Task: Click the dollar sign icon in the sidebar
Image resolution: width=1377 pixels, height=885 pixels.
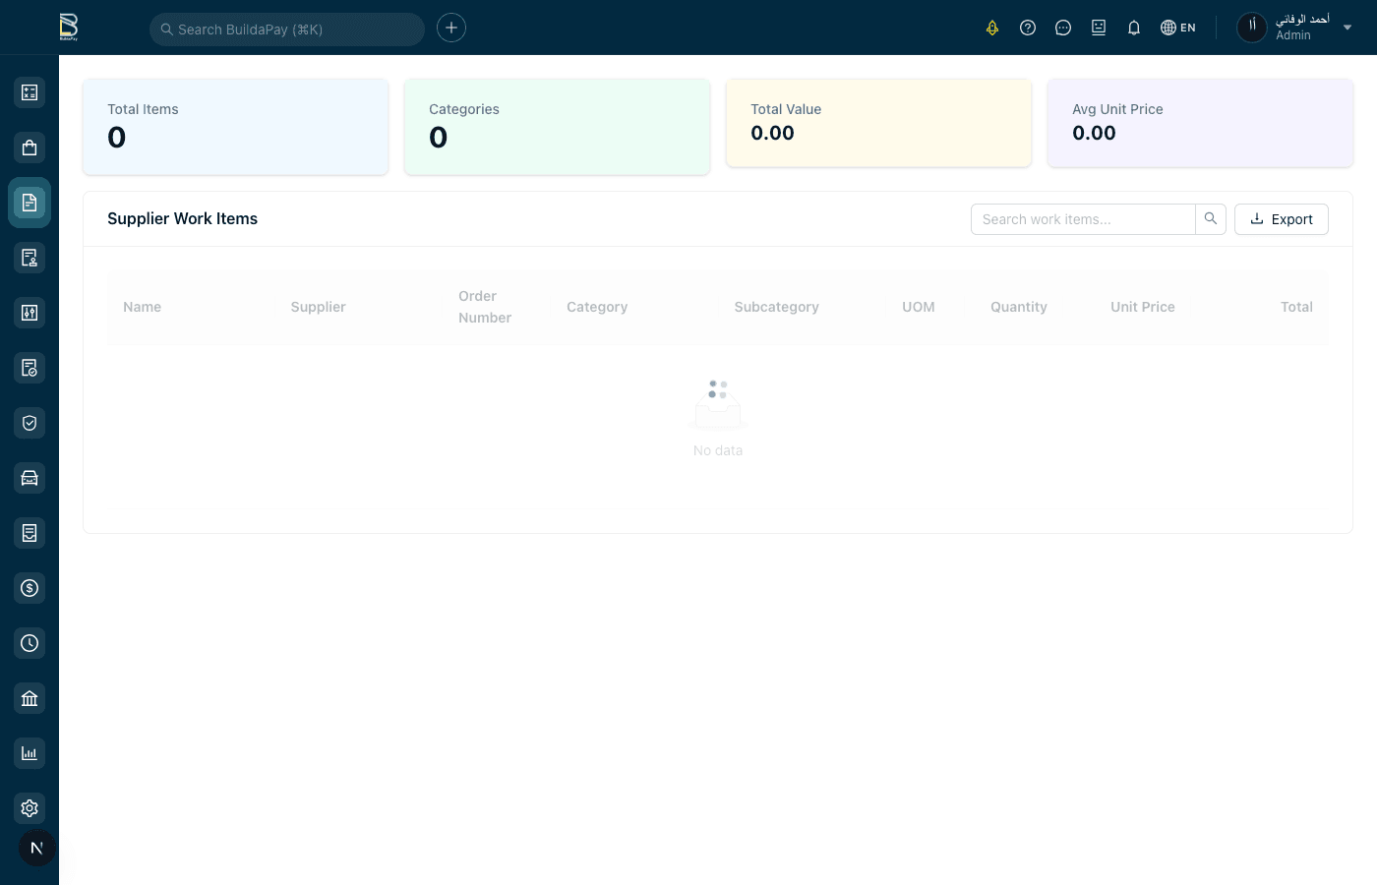Action: (29, 587)
